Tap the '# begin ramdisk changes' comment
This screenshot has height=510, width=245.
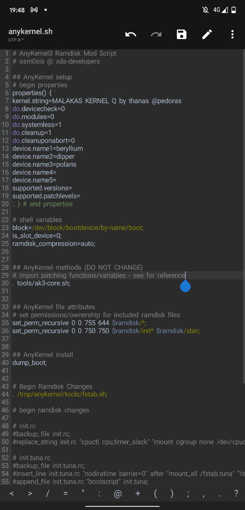(x=51, y=410)
